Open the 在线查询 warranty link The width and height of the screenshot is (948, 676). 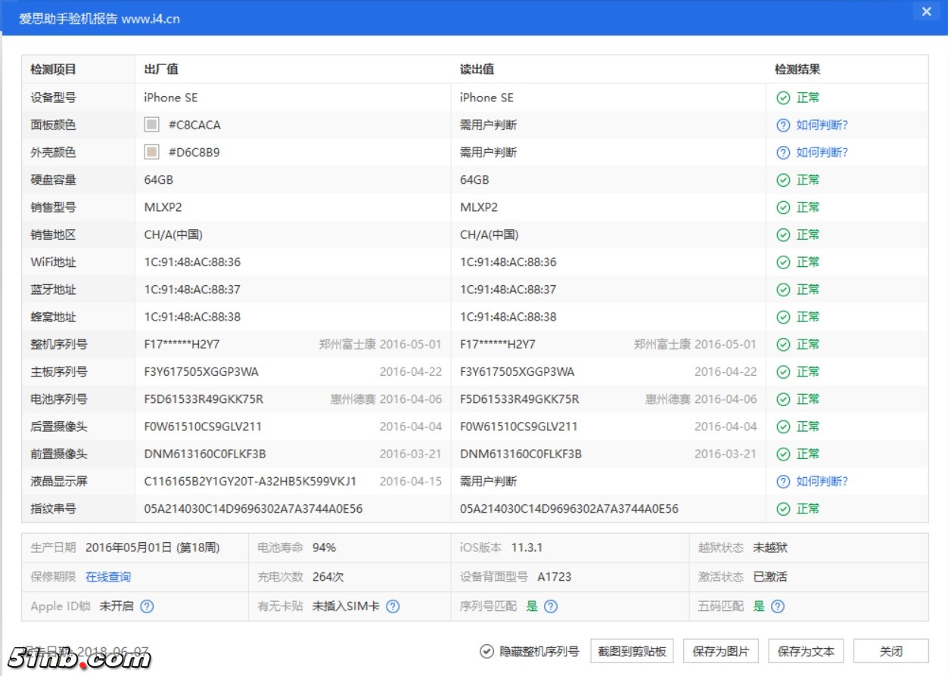click(108, 577)
